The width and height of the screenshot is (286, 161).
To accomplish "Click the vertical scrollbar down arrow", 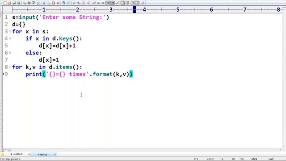I will (284, 146).
